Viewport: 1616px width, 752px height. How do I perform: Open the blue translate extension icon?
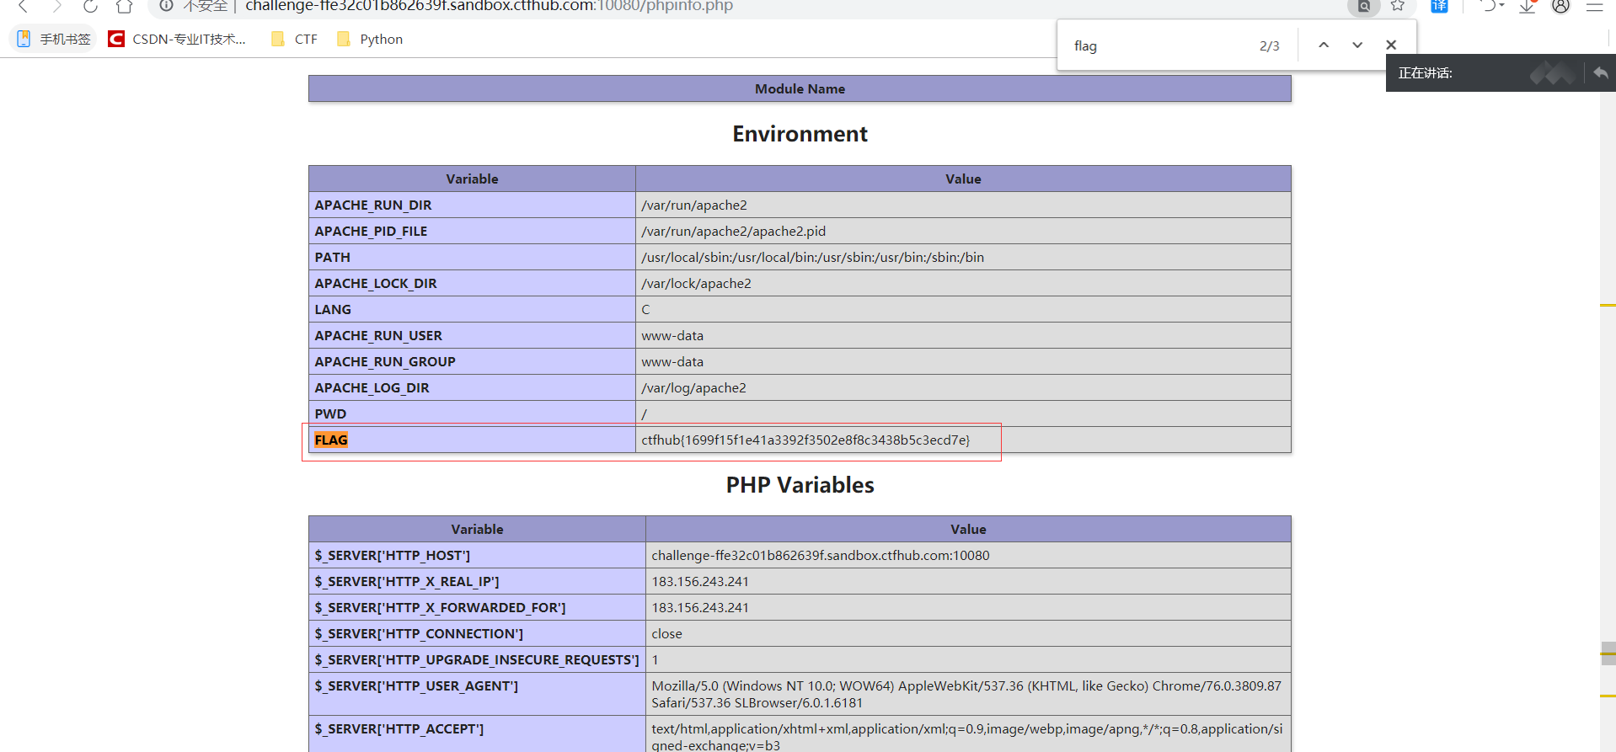click(x=1439, y=6)
